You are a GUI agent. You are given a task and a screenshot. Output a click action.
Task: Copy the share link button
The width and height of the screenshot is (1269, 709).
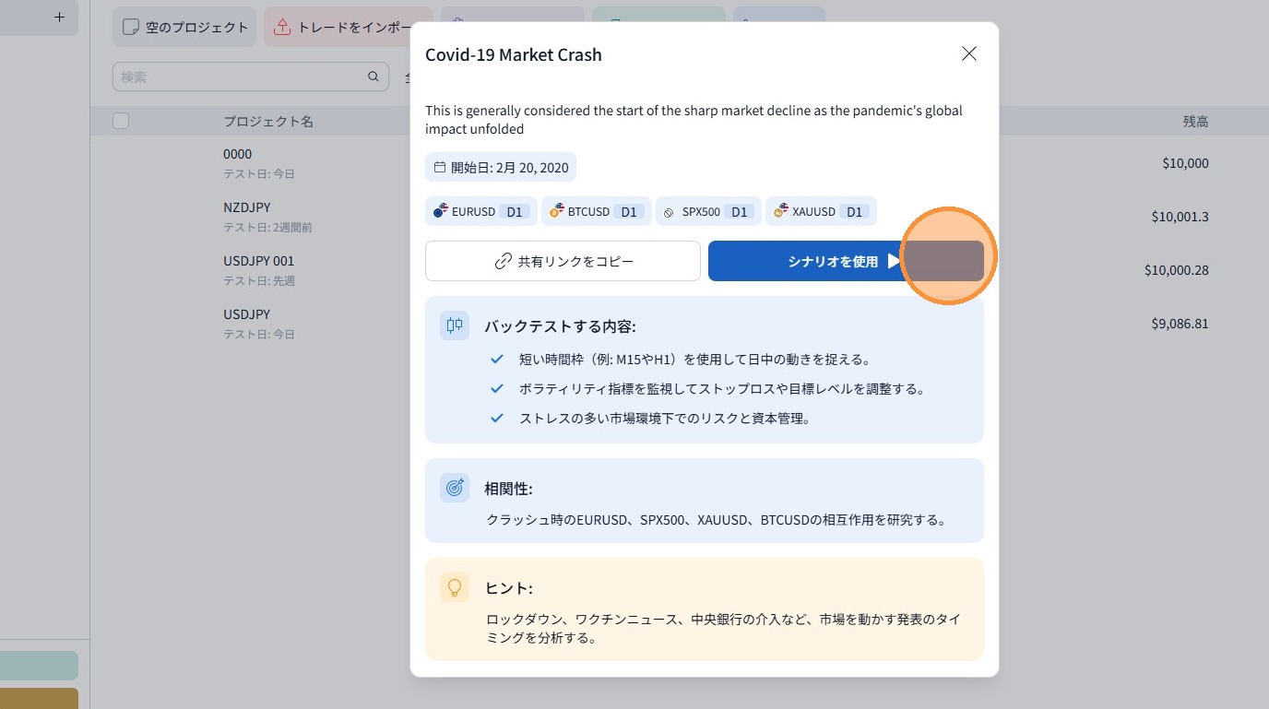coord(563,261)
